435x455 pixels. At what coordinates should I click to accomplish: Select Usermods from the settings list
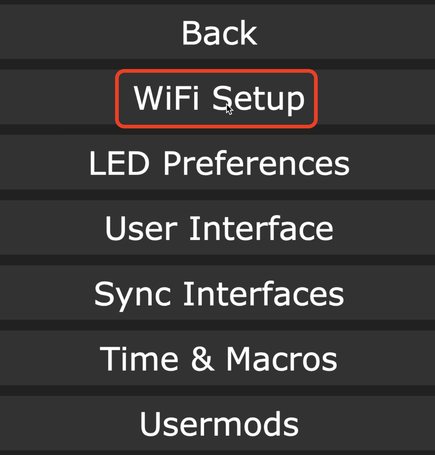click(219, 423)
